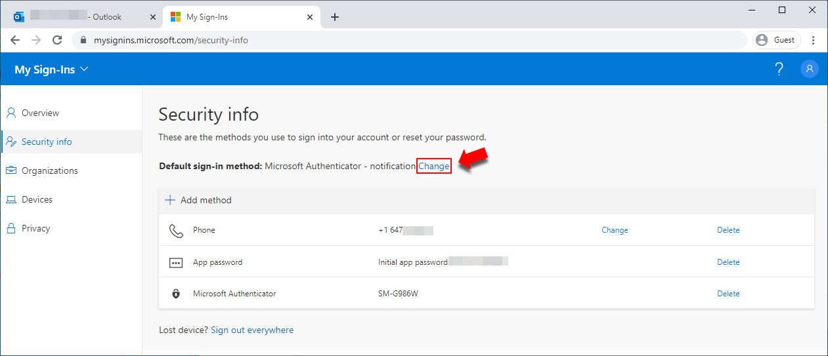Delete the Phone method
This screenshot has width=828, height=356.
click(x=728, y=230)
